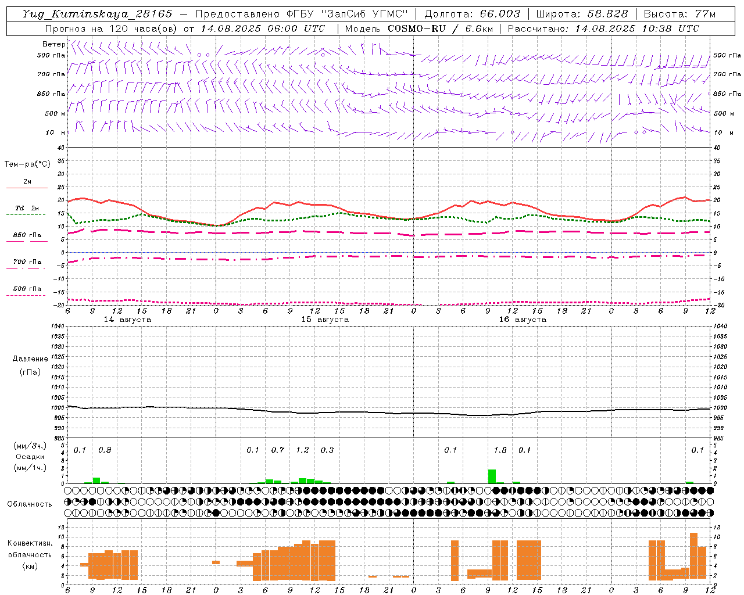Click the 0.3 precipitation value

click(x=327, y=450)
